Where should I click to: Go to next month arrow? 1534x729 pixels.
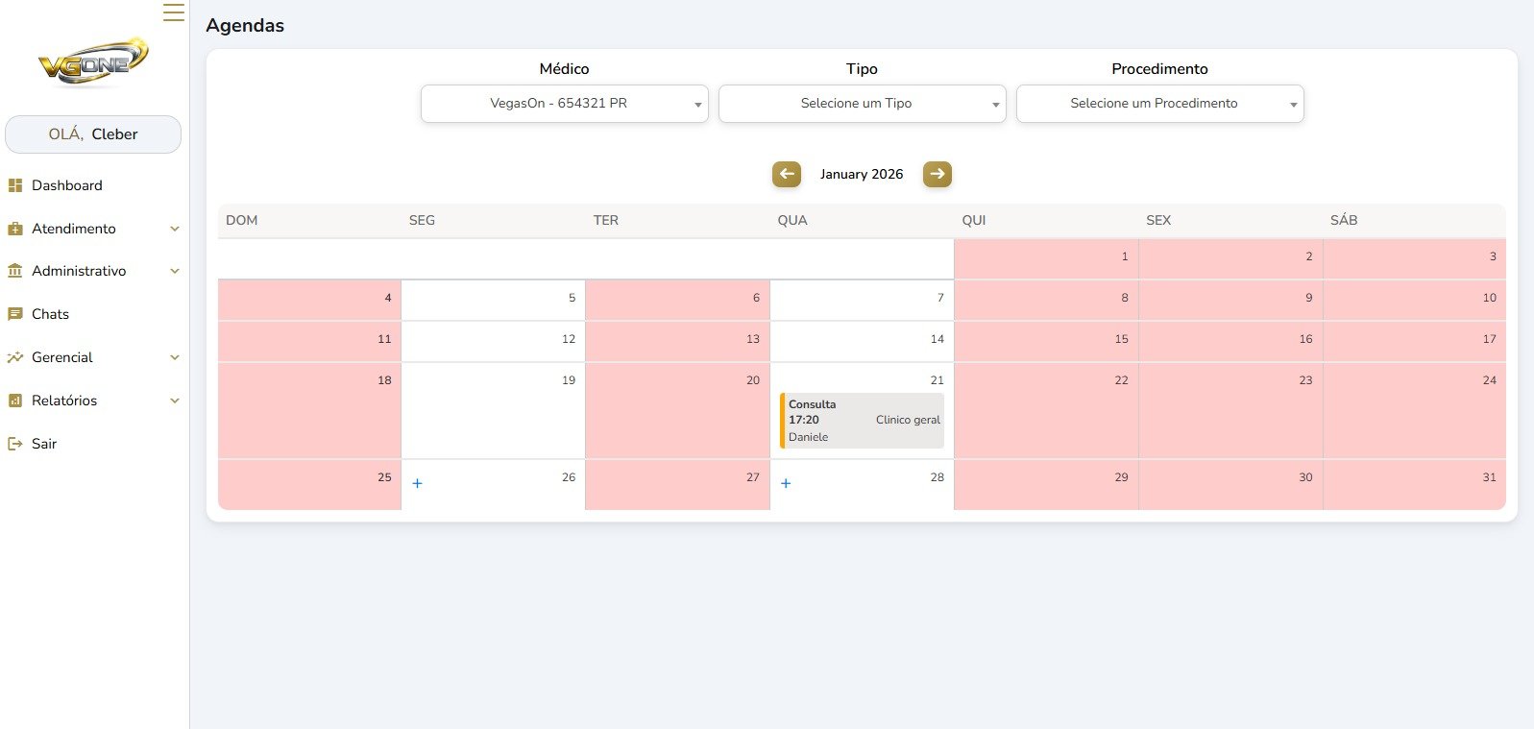(x=937, y=174)
